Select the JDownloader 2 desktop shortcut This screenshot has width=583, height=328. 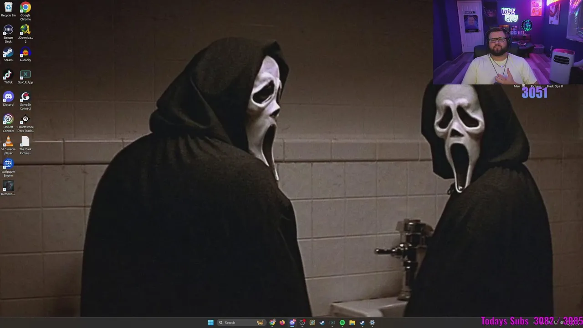pyautogui.click(x=26, y=34)
